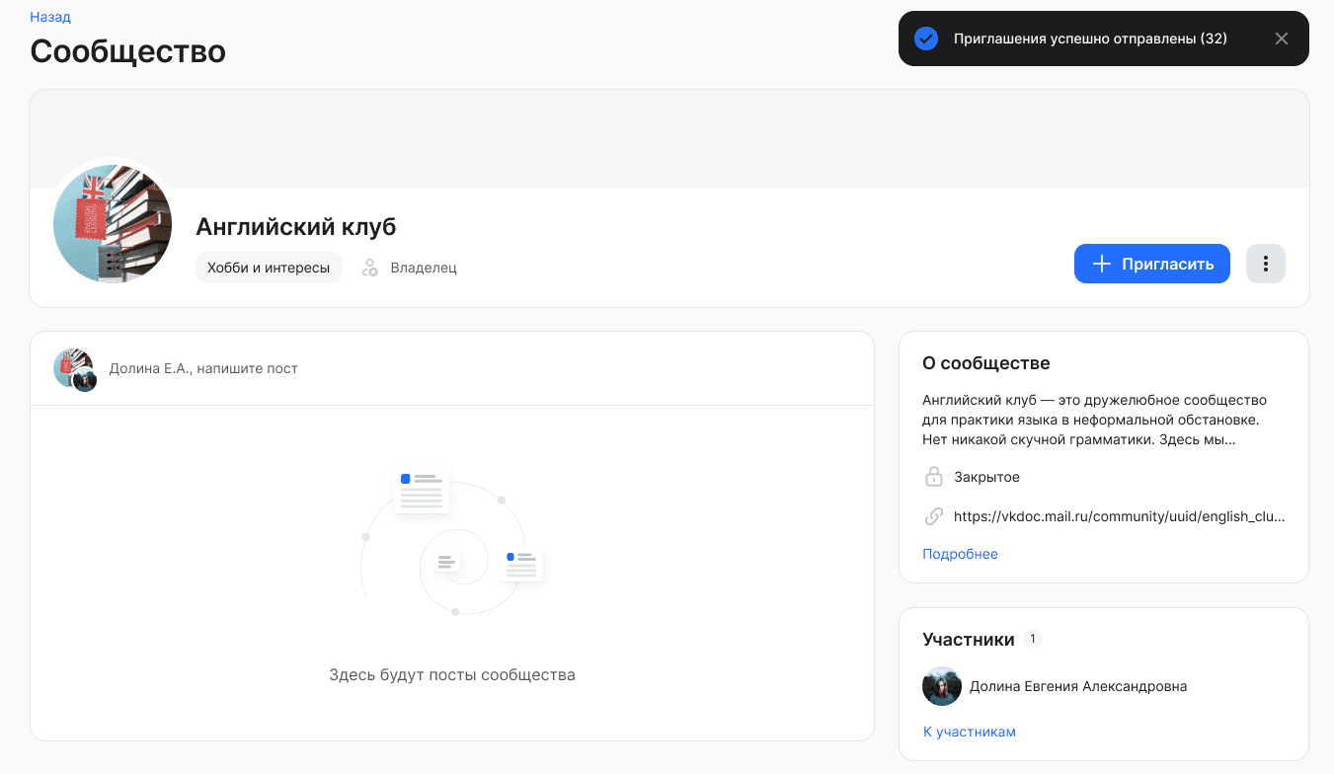Click the lock icon next to Закрытое
The height and width of the screenshot is (774, 1334).
point(933,477)
